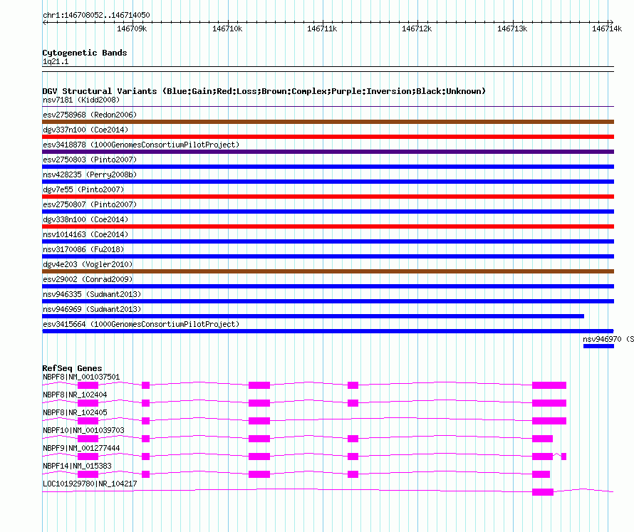Open the NBPF8|NR_102405 transcript label
Viewport: 634px width, 532px height.
pyautogui.click(x=75, y=412)
